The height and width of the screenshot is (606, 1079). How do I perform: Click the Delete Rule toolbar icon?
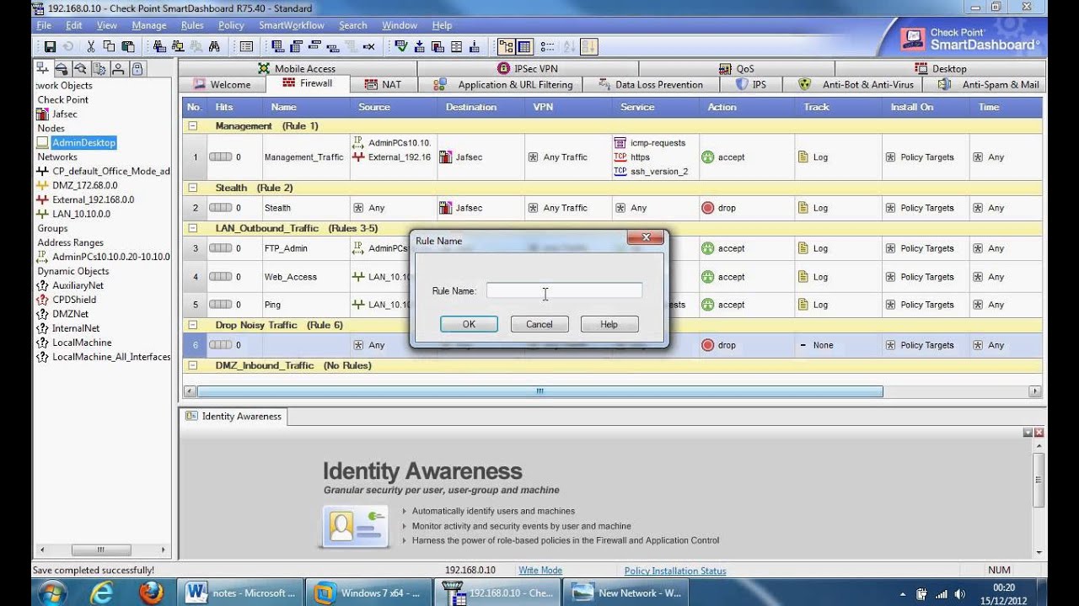point(368,46)
